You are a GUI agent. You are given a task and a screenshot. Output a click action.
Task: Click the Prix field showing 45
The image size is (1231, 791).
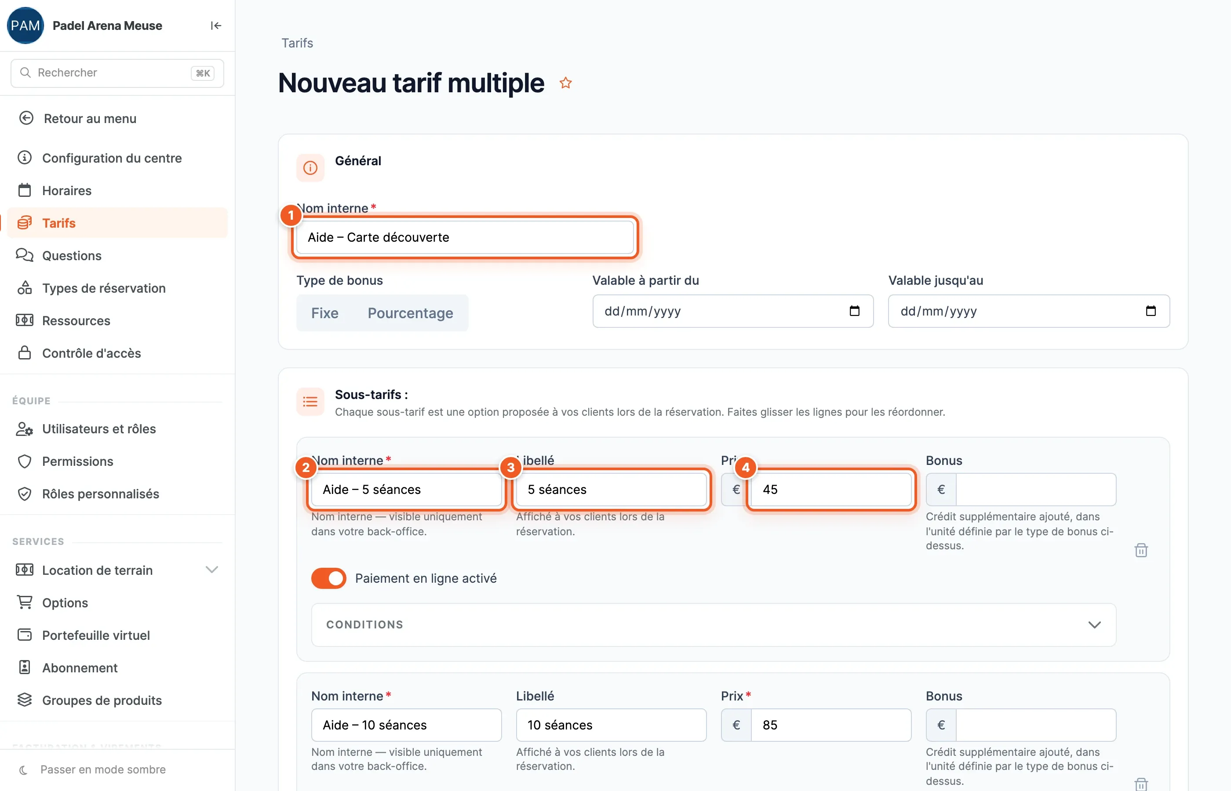click(831, 490)
